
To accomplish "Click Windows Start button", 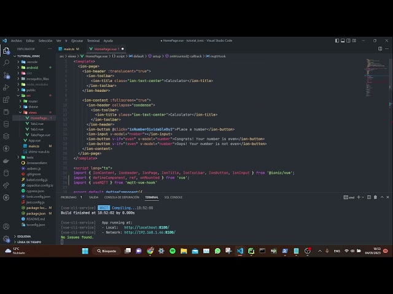I will [x=85, y=251].
